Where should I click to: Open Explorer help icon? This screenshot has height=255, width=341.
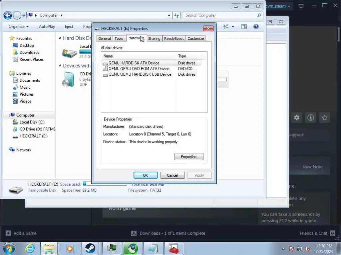256,27
